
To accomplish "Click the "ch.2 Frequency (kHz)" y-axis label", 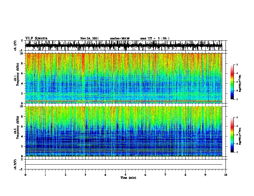I will pyautogui.click(x=17, y=127).
